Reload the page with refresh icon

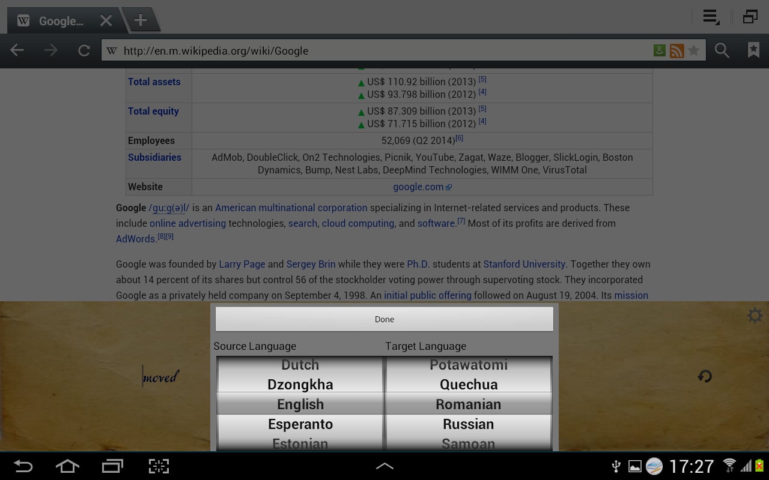point(84,50)
